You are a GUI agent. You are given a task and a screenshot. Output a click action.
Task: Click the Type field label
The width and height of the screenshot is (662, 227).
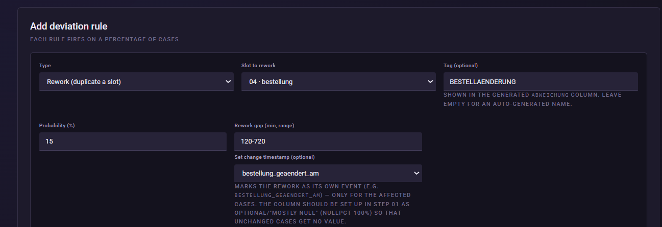pos(45,66)
